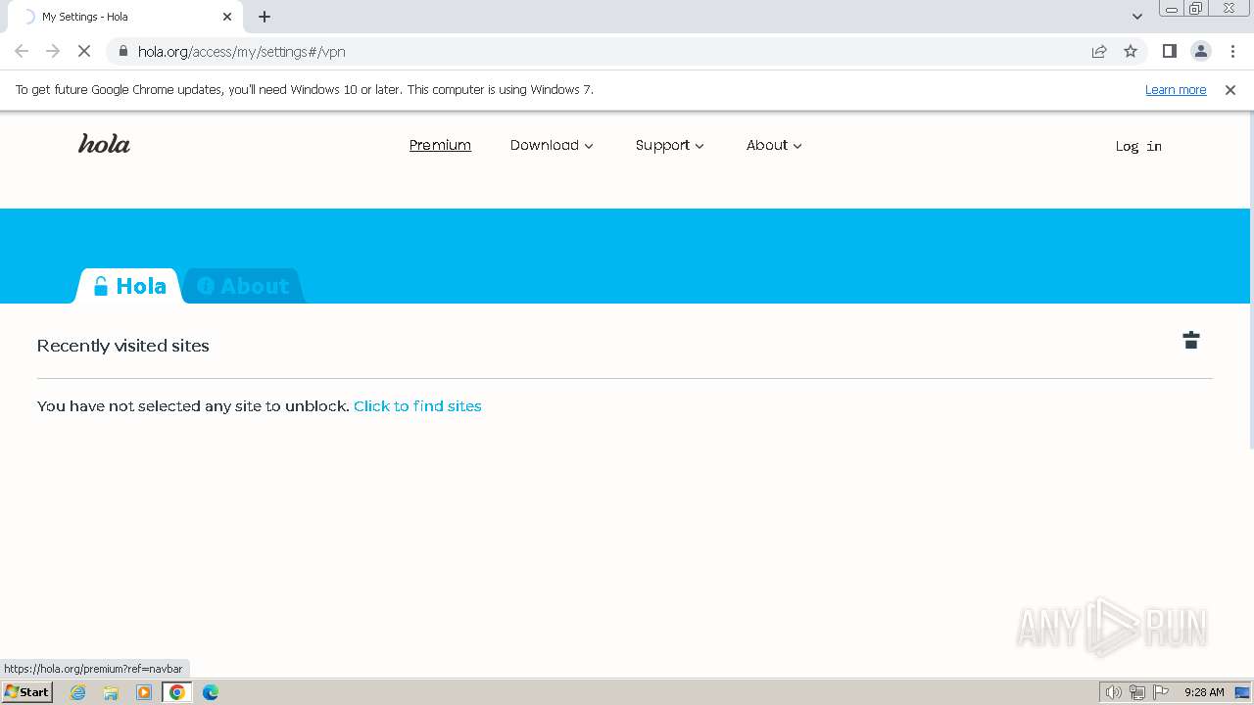Open tab search dropdown arrow
This screenshot has width=1254, height=705.
coord(1137,17)
